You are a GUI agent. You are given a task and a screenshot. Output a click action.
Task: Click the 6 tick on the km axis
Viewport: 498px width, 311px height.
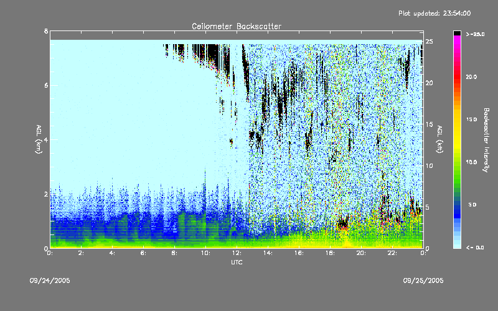coord(46,85)
